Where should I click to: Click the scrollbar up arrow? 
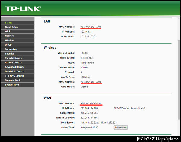[x=179, y=19]
